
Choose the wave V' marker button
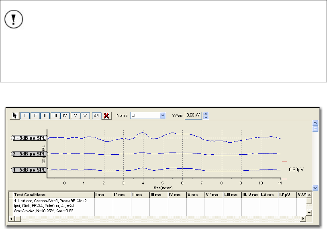click(85, 116)
